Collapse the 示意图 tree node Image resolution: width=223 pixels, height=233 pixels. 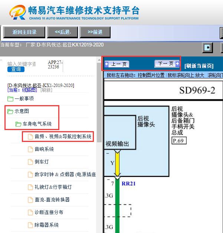(x=22, y=111)
